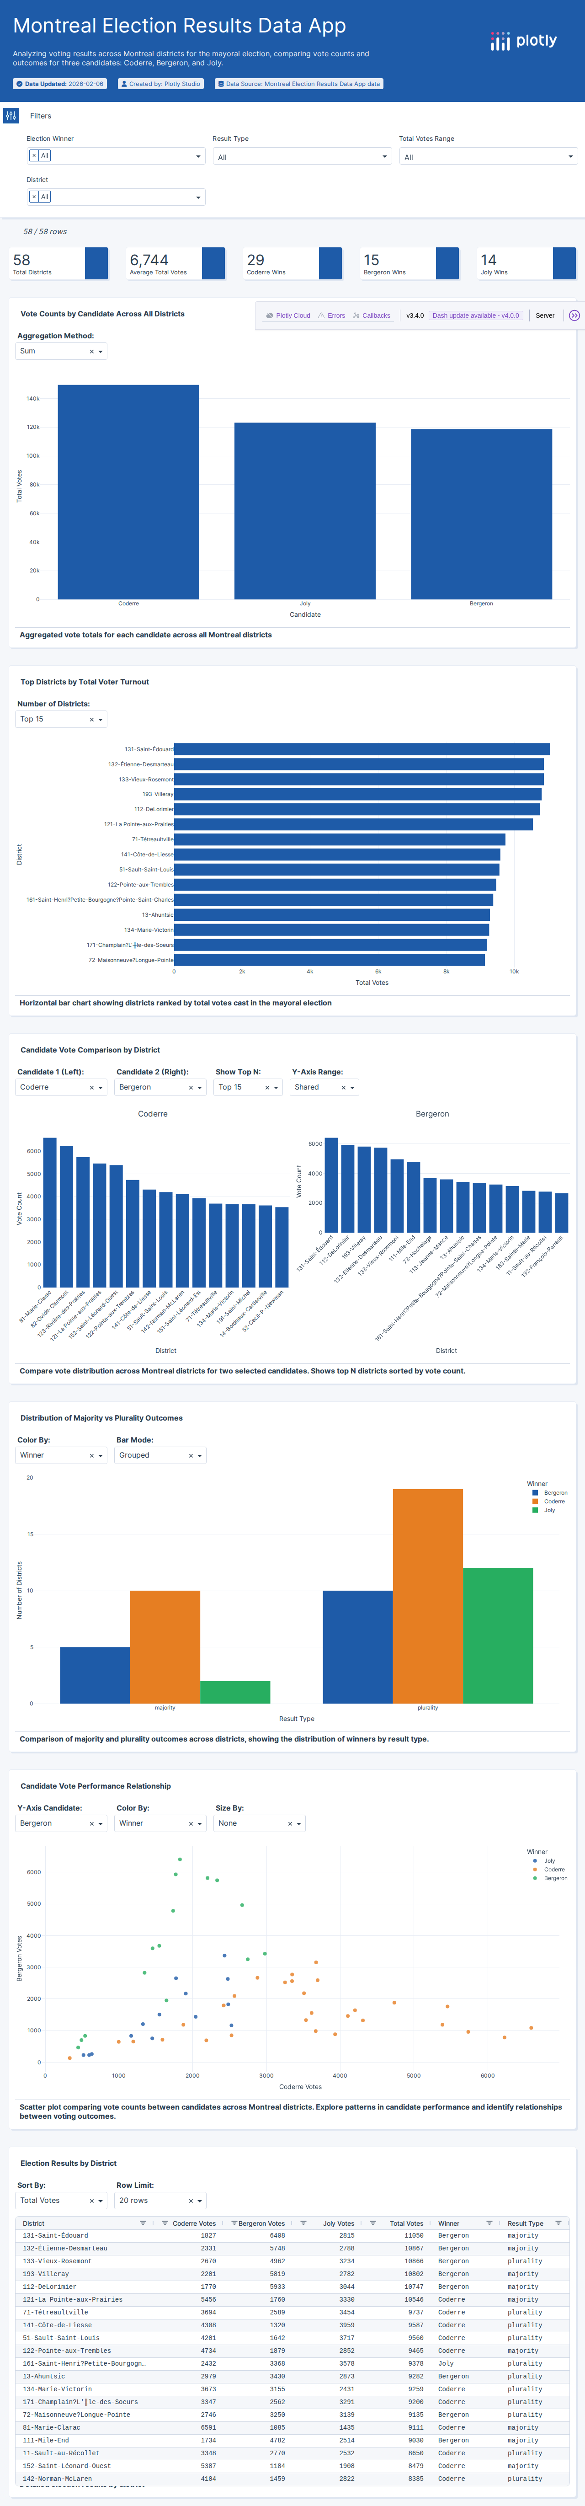Open the Total Votes Range dropdown
Screen dimensions: 585x2506
(570, 157)
